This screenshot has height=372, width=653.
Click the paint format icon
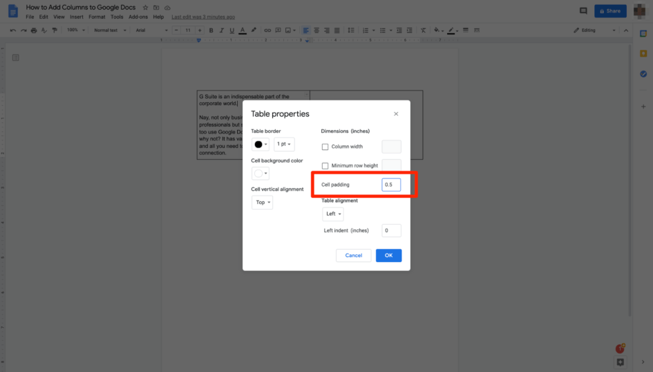[55, 30]
